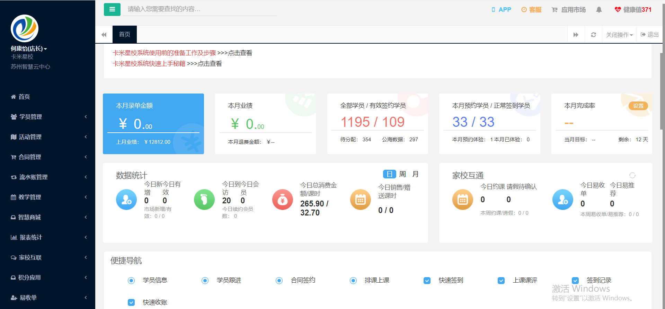Expand 活动管理 sidebar menu

point(47,137)
